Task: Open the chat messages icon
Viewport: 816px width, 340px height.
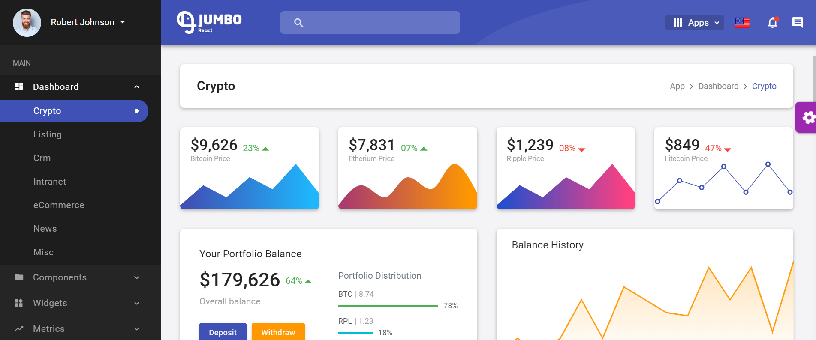Action: (x=797, y=22)
